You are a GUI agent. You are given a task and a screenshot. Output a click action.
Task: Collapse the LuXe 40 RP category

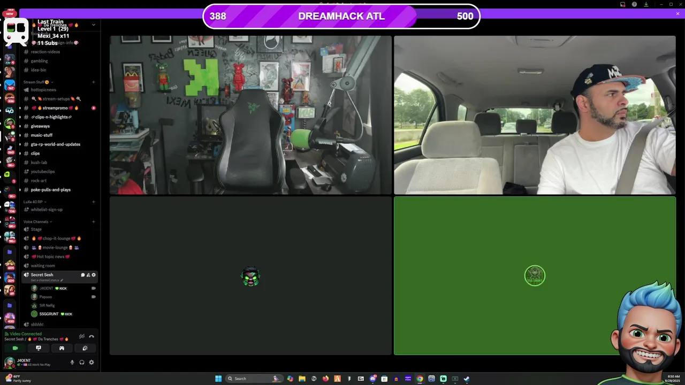pyautogui.click(x=35, y=202)
